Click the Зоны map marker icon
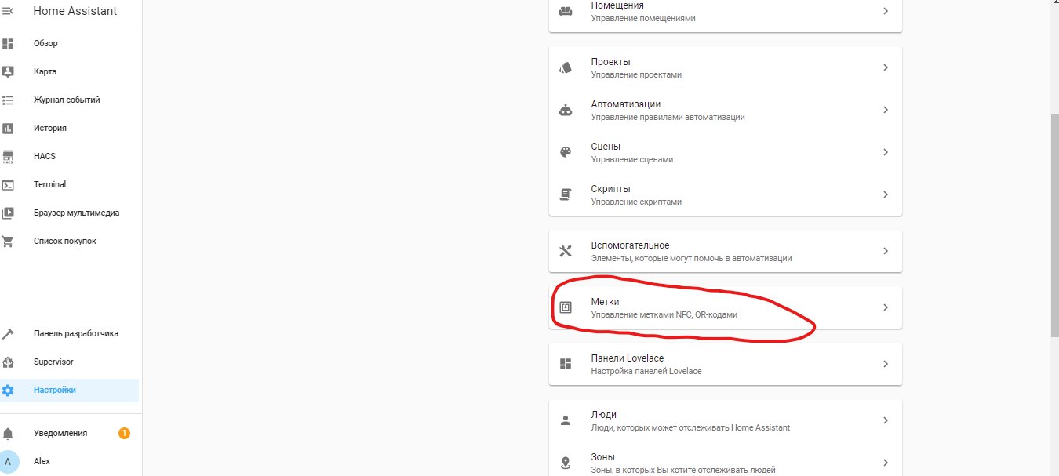Screen dimensions: 1059x476 566,463
